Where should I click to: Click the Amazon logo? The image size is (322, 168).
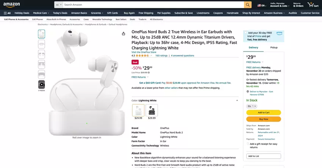(x=11, y=5)
